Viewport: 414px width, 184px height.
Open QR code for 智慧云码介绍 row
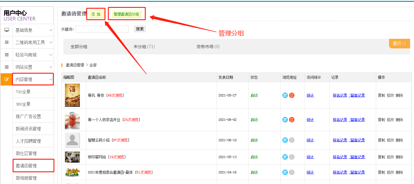[285, 140]
